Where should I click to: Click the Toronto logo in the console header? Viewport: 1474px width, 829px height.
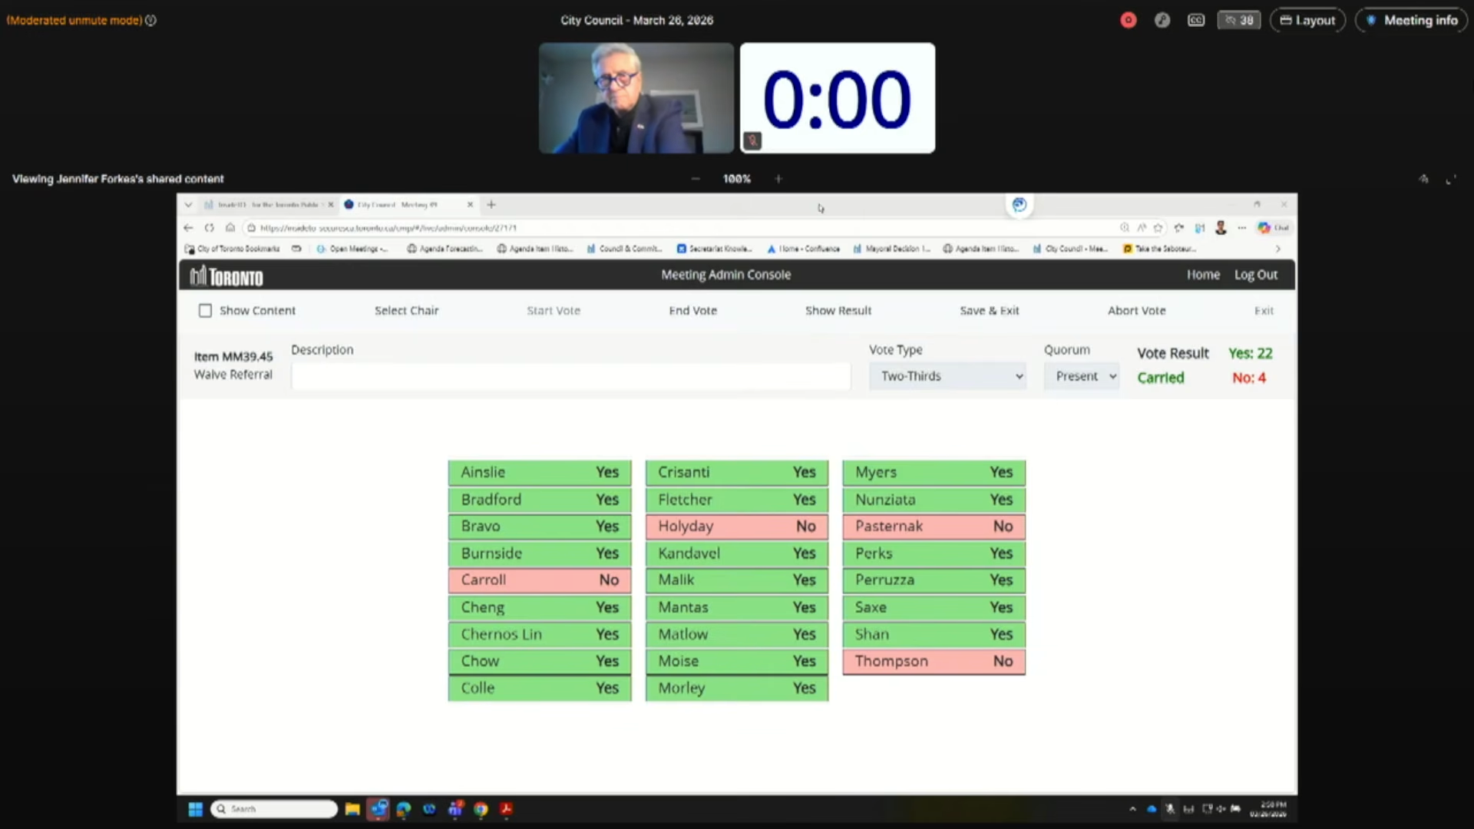click(x=226, y=276)
